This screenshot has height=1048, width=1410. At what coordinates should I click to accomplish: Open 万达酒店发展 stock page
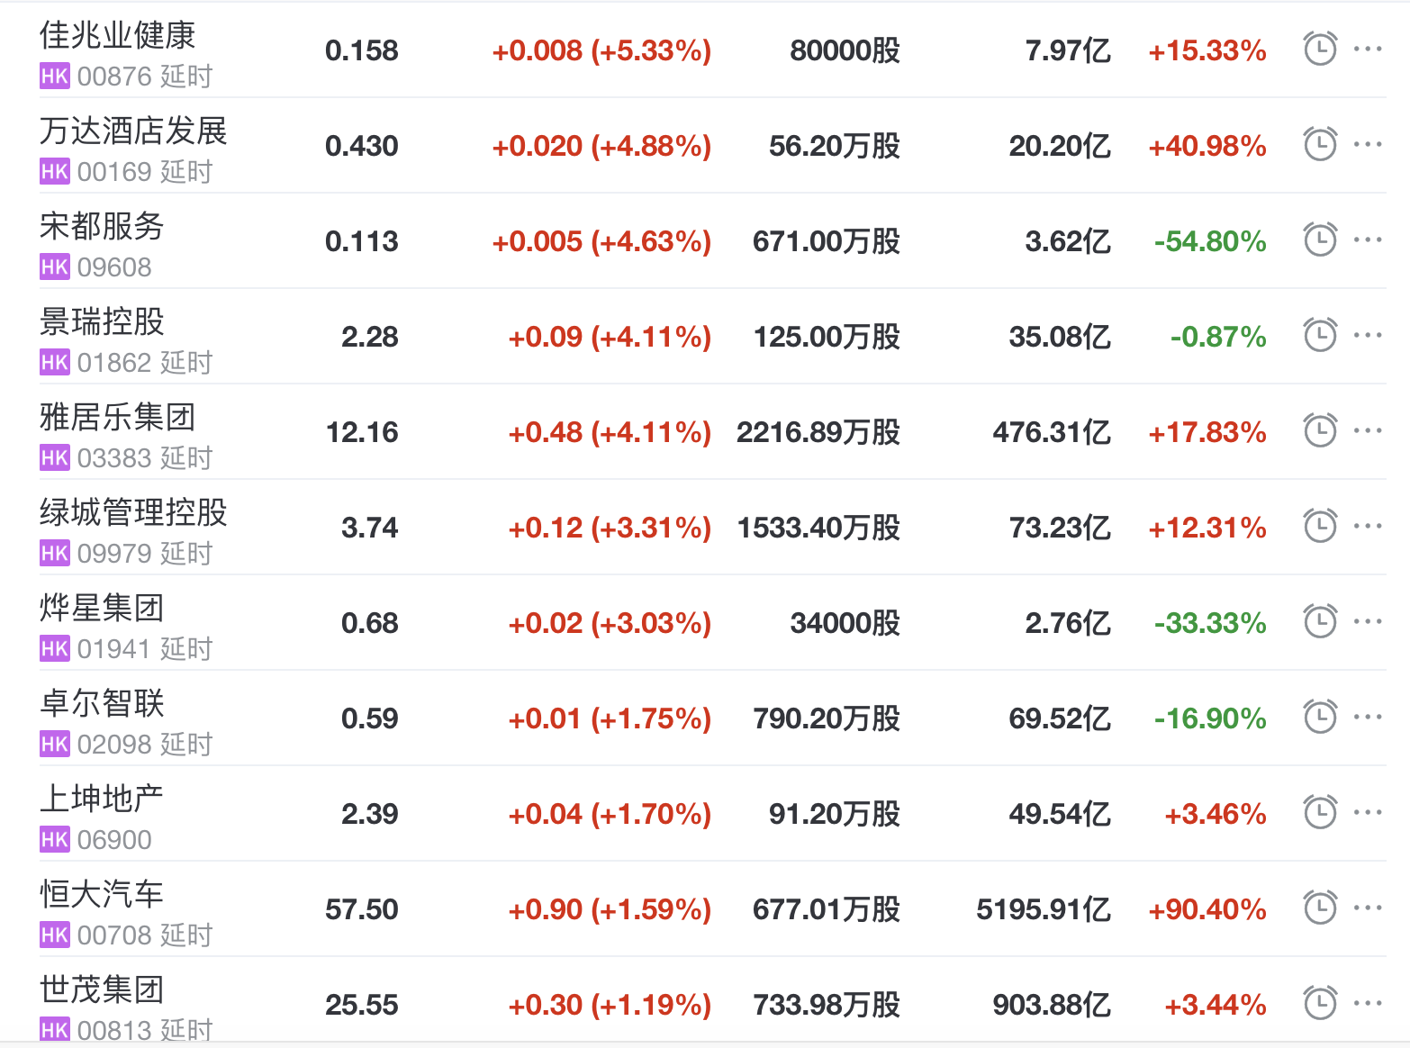click(x=133, y=131)
